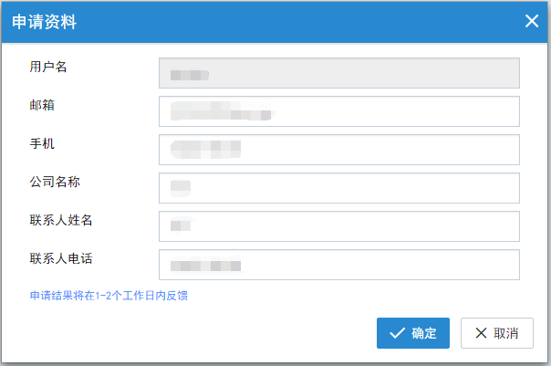The height and width of the screenshot is (366, 551).
Task: Select the 公司名称 text box
Action: [338, 188]
